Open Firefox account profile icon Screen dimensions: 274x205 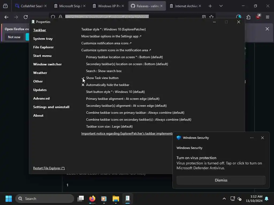pos(239,17)
